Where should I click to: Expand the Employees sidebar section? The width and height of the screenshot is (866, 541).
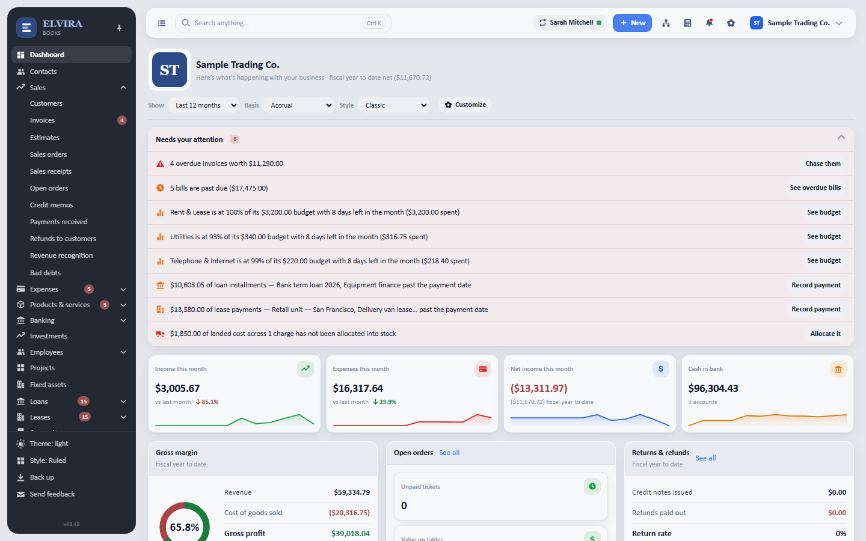123,352
